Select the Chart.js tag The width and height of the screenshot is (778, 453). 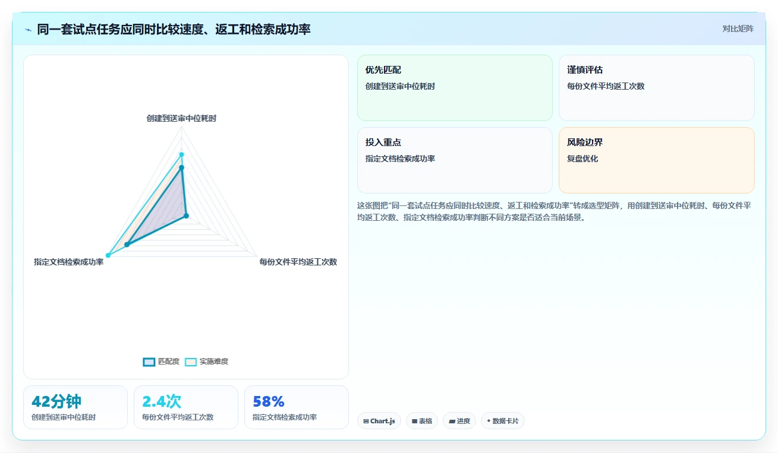click(x=379, y=421)
